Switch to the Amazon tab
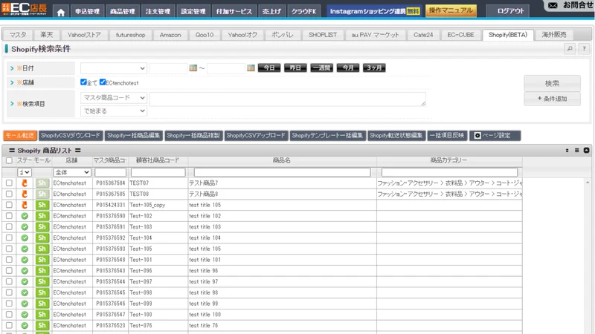This screenshot has height=334, width=595. point(170,35)
